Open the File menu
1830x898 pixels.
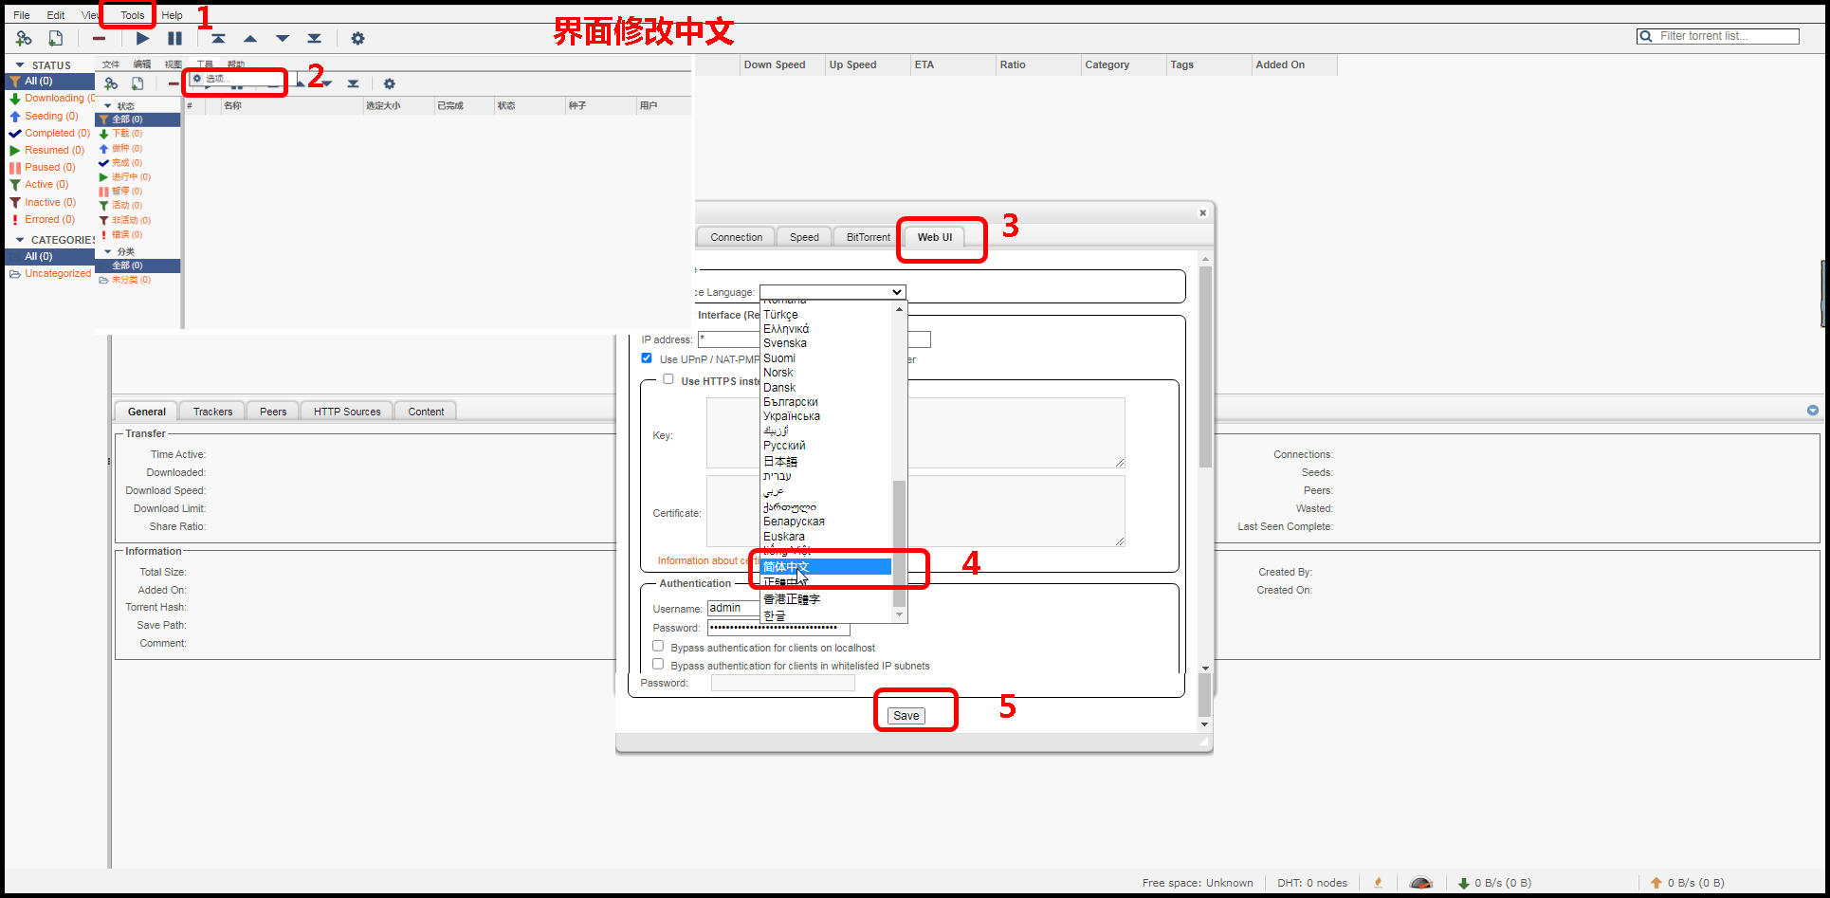point(22,15)
